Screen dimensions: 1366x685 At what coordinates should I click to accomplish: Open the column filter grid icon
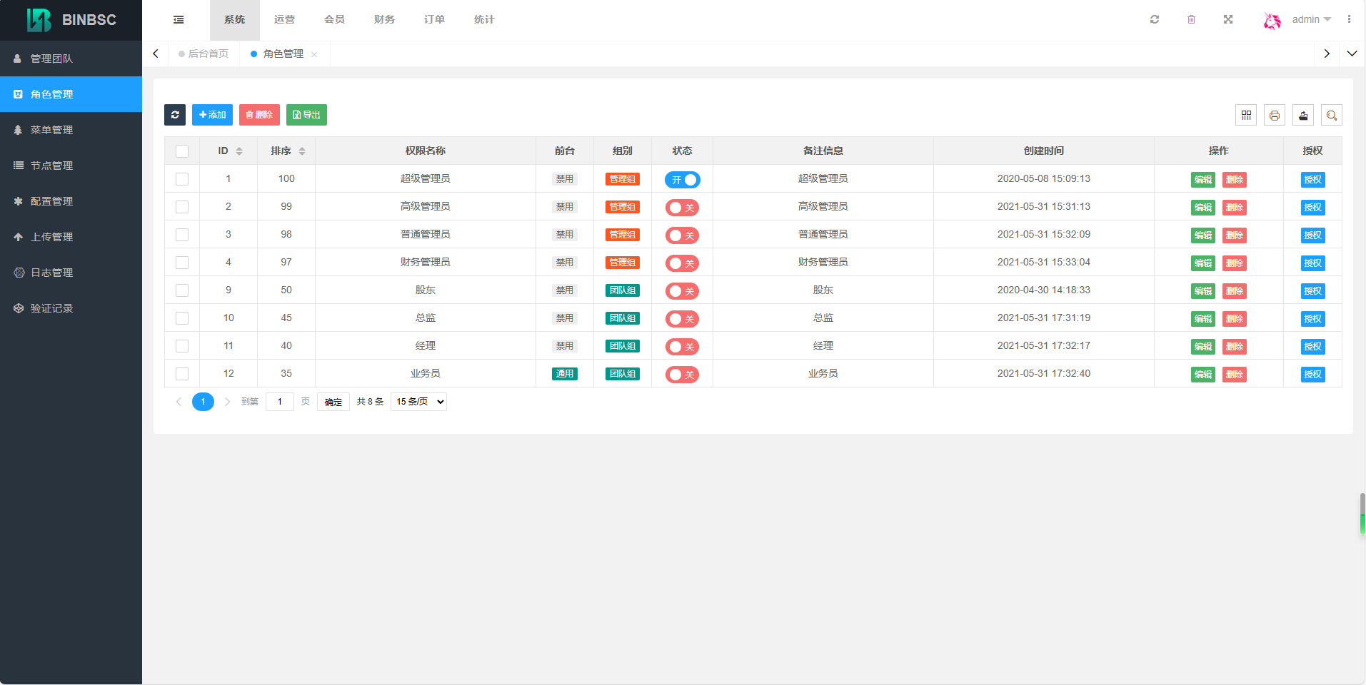[x=1246, y=115]
